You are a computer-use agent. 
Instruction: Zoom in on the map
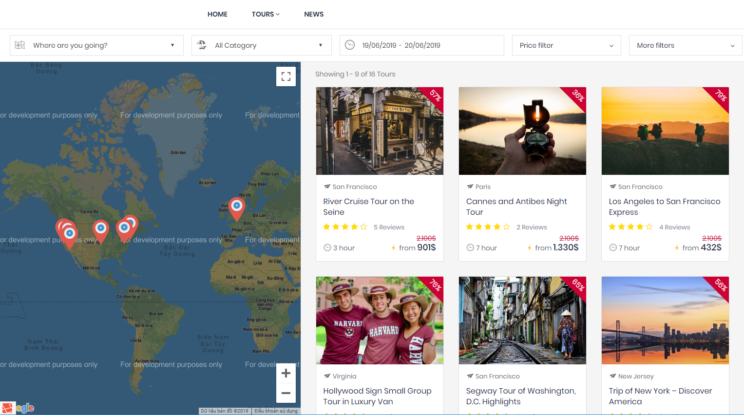pyautogui.click(x=286, y=374)
